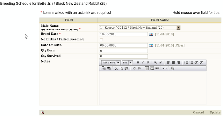
Task: Click the Cancel link
Action: coord(198,112)
